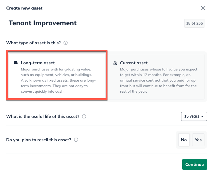Click the 18 of 255 character counter
The height and width of the screenshot is (173, 214).
pyautogui.click(x=194, y=23)
